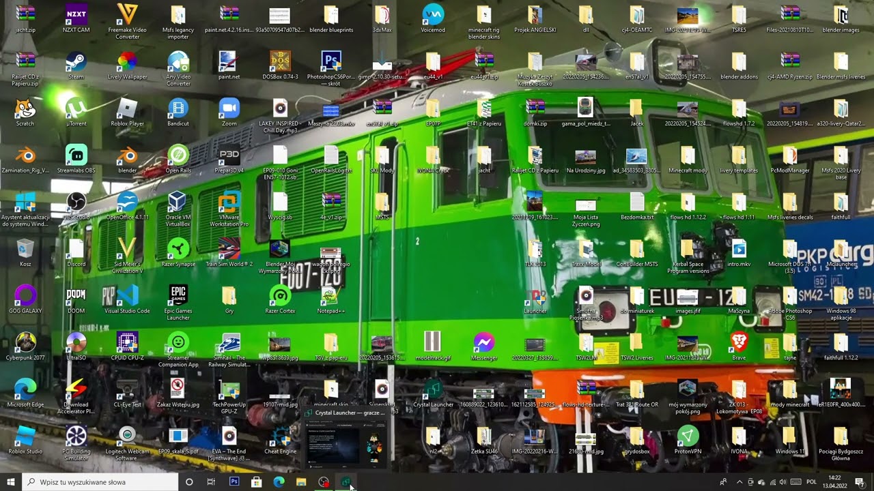
Task: Select the Brave browser desktop icon
Action: (x=739, y=346)
